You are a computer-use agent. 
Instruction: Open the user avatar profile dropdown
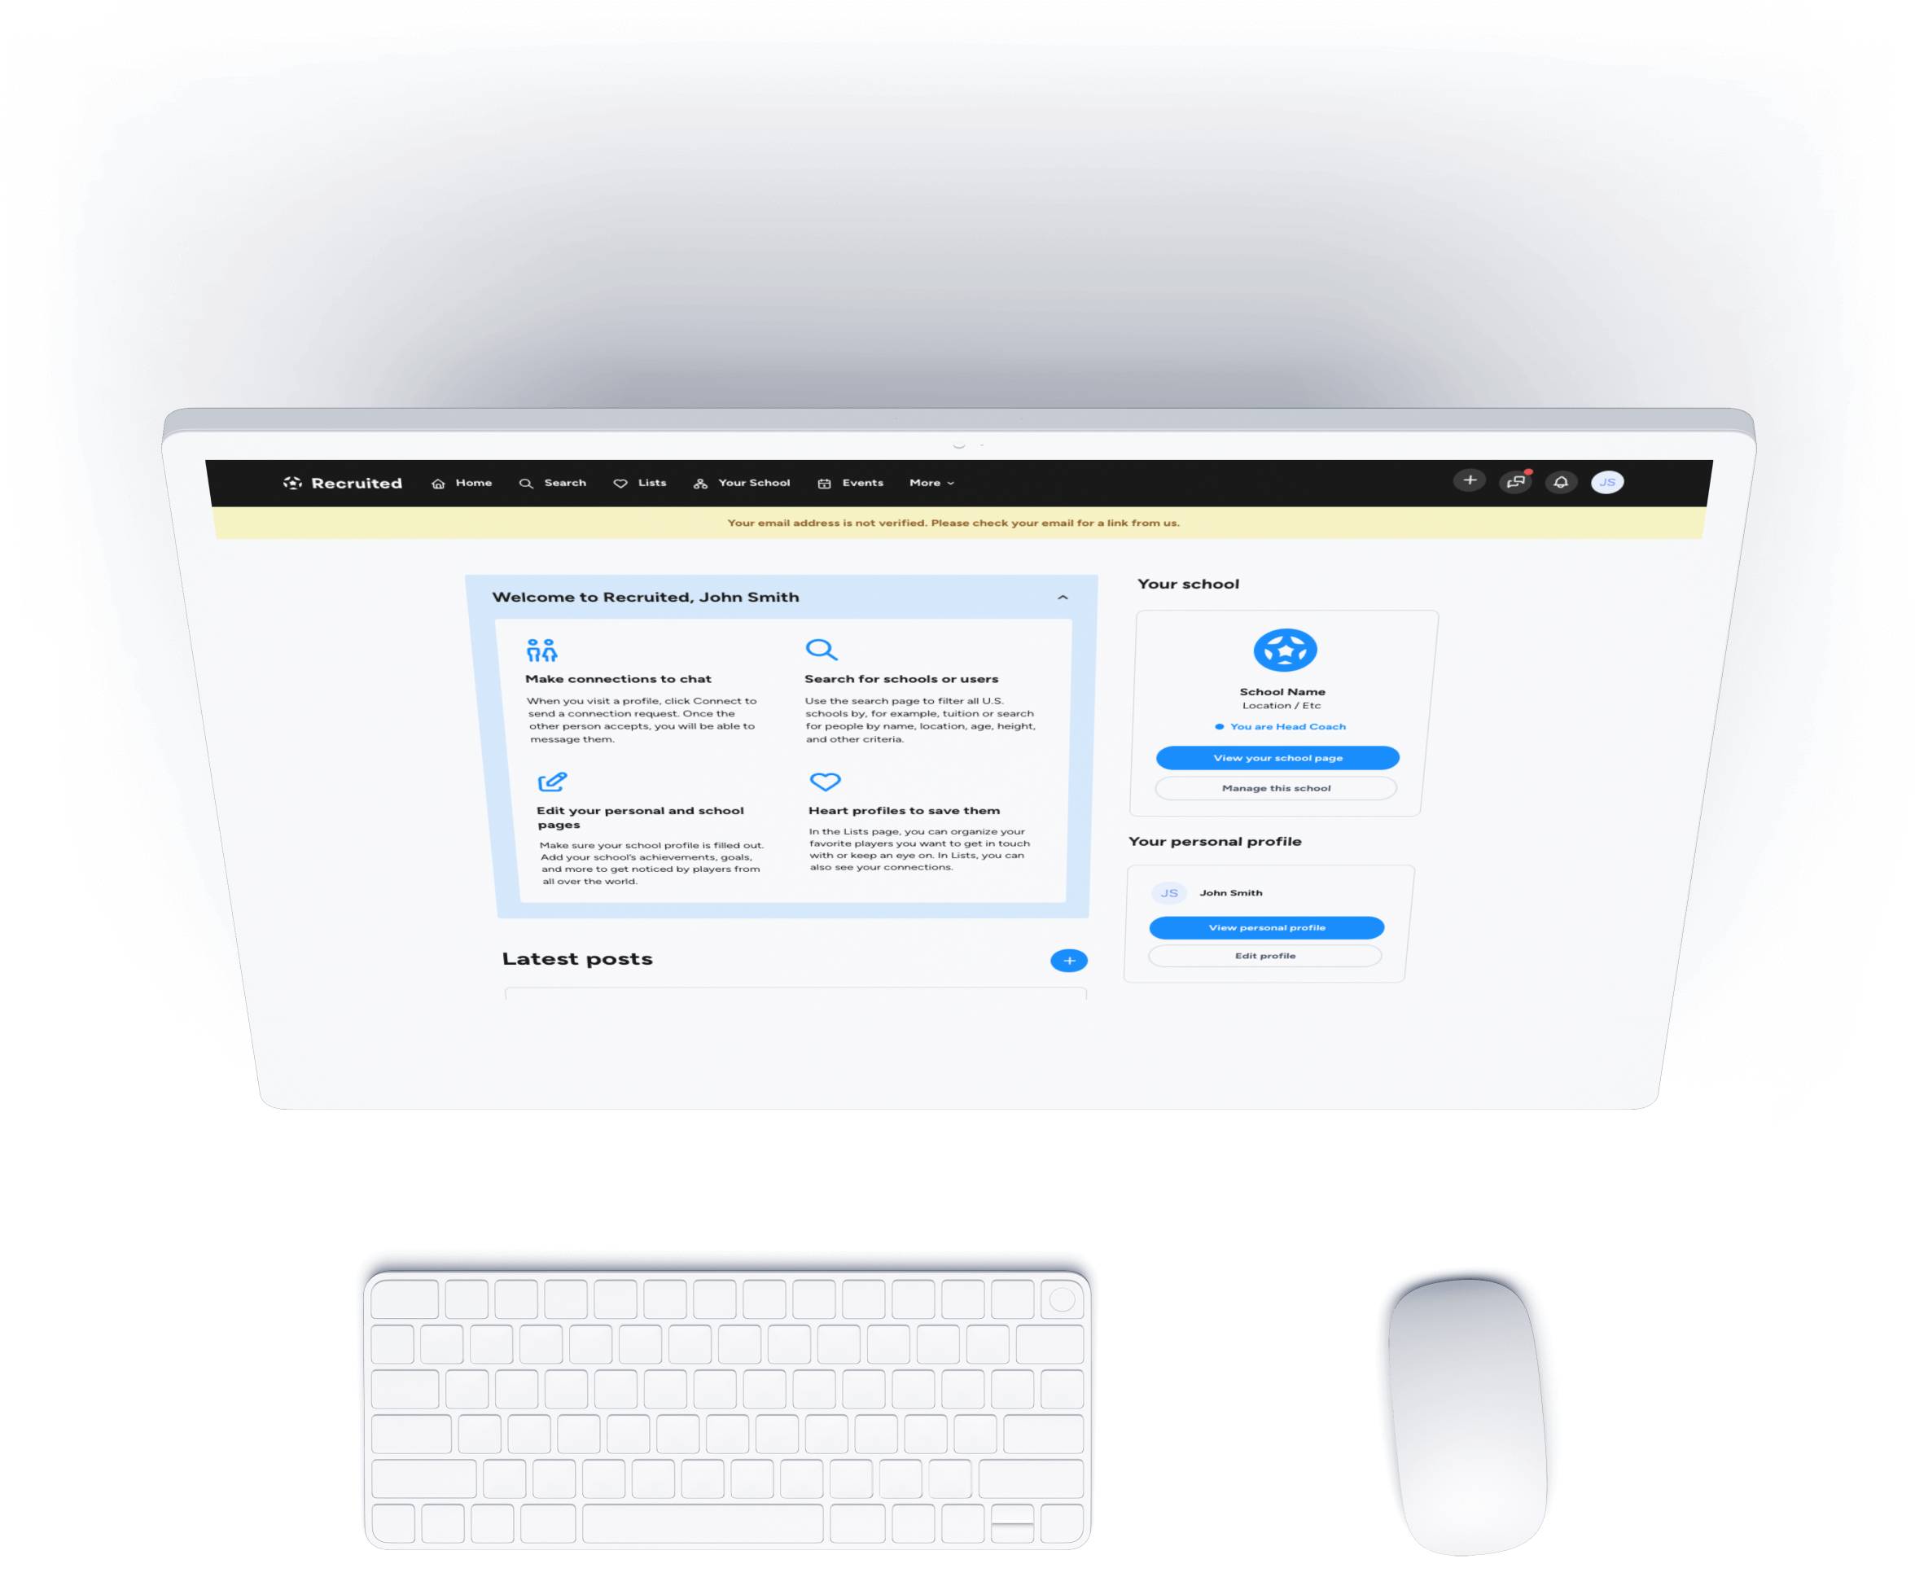(1611, 482)
